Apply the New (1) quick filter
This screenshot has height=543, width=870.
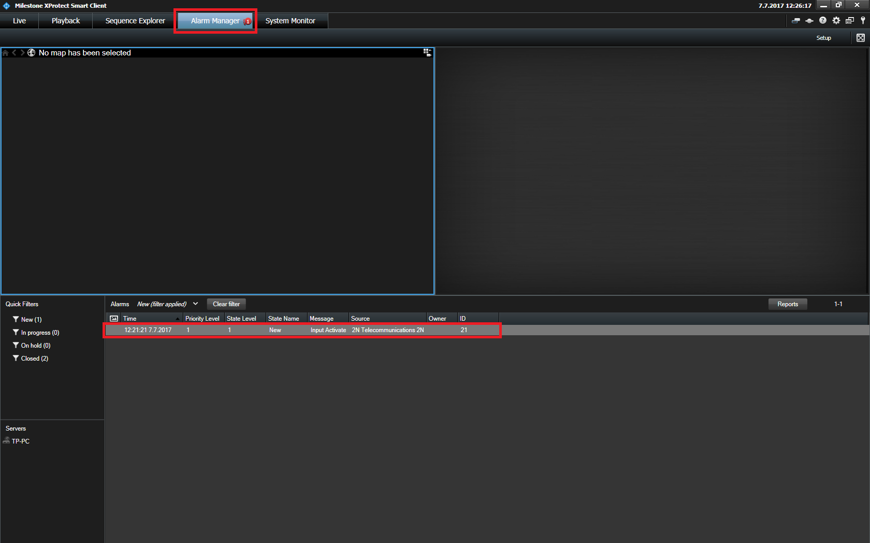click(31, 320)
